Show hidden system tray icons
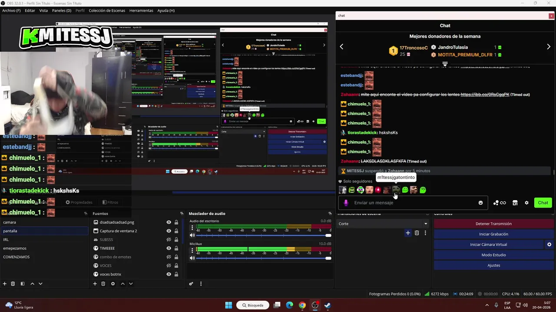The height and width of the screenshot is (312, 556). click(486, 305)
